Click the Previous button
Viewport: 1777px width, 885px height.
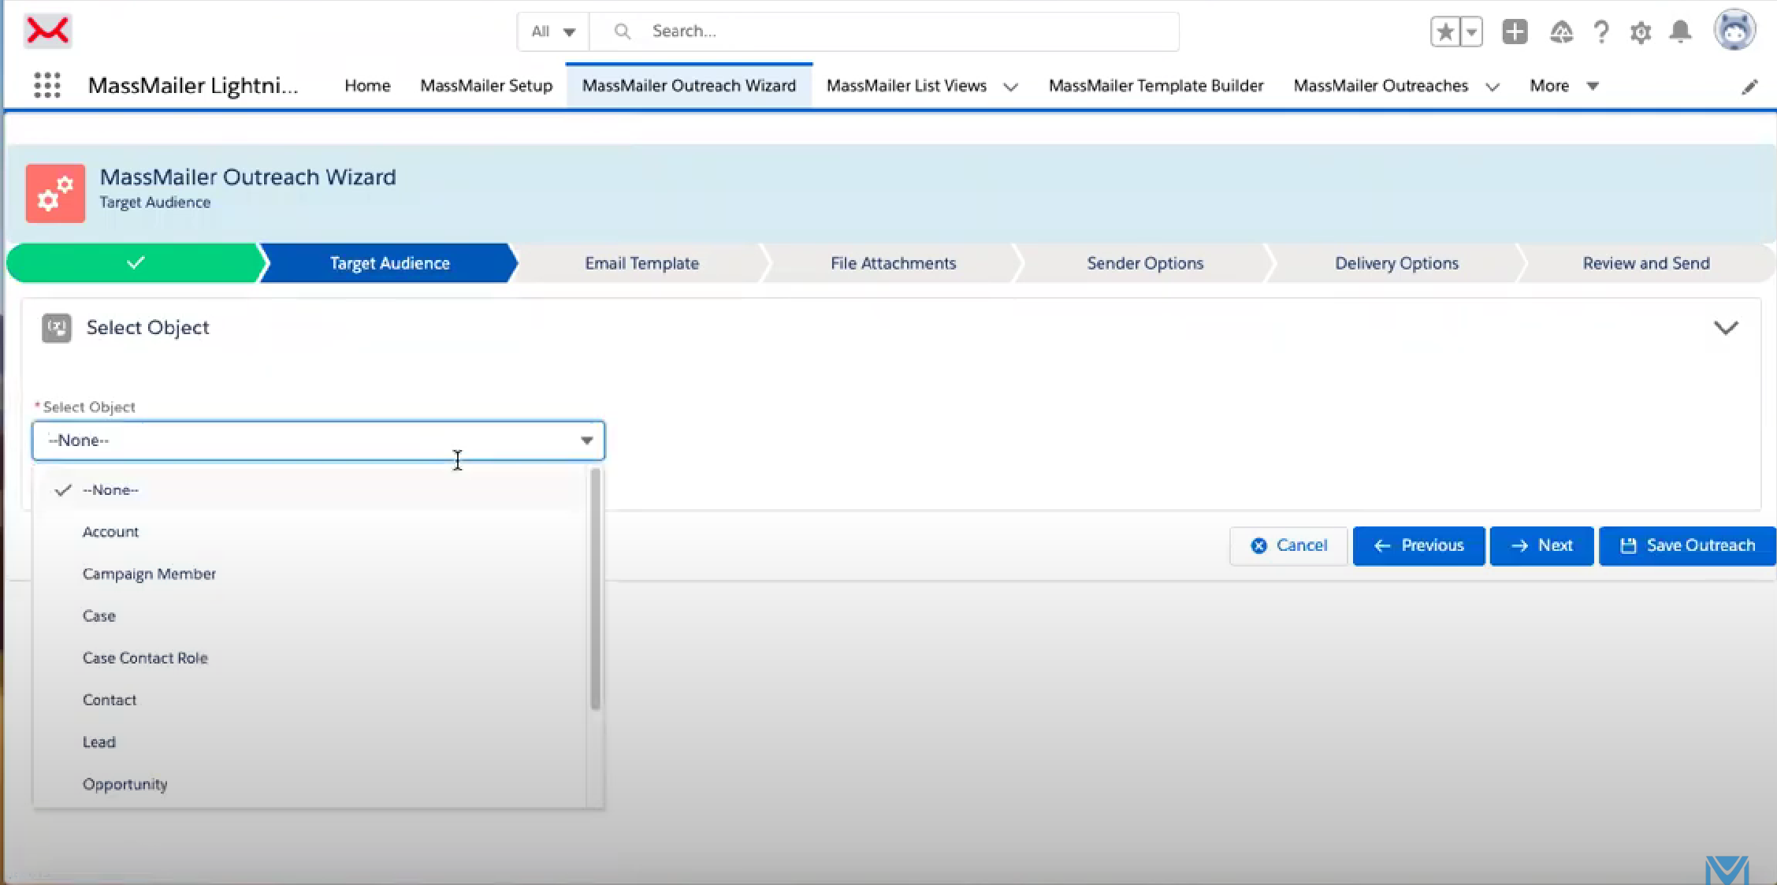1418,545
